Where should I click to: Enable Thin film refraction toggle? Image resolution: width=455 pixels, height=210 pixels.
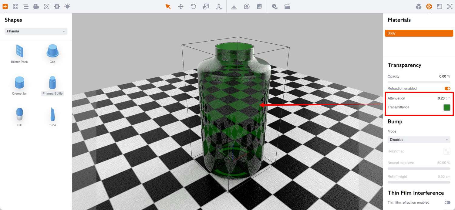tap(447, 202)
